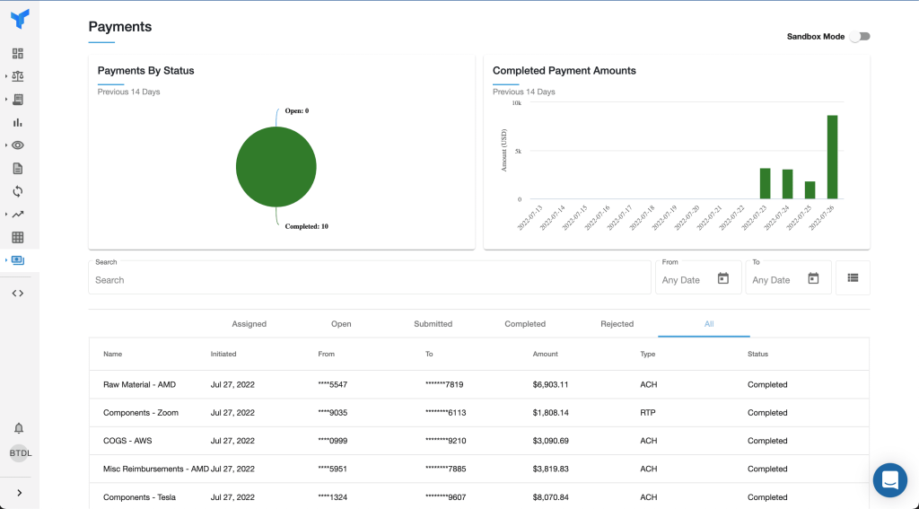Screen dimensions: 919x509
Task: Click the To Any Date field
Action: (788, 278)
